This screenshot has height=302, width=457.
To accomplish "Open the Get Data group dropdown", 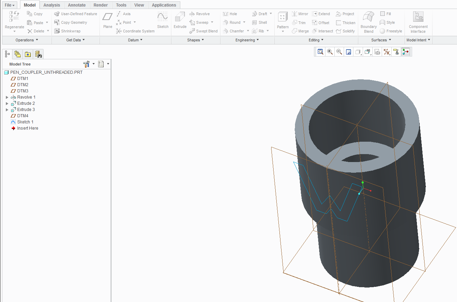I will click(76, 40).
